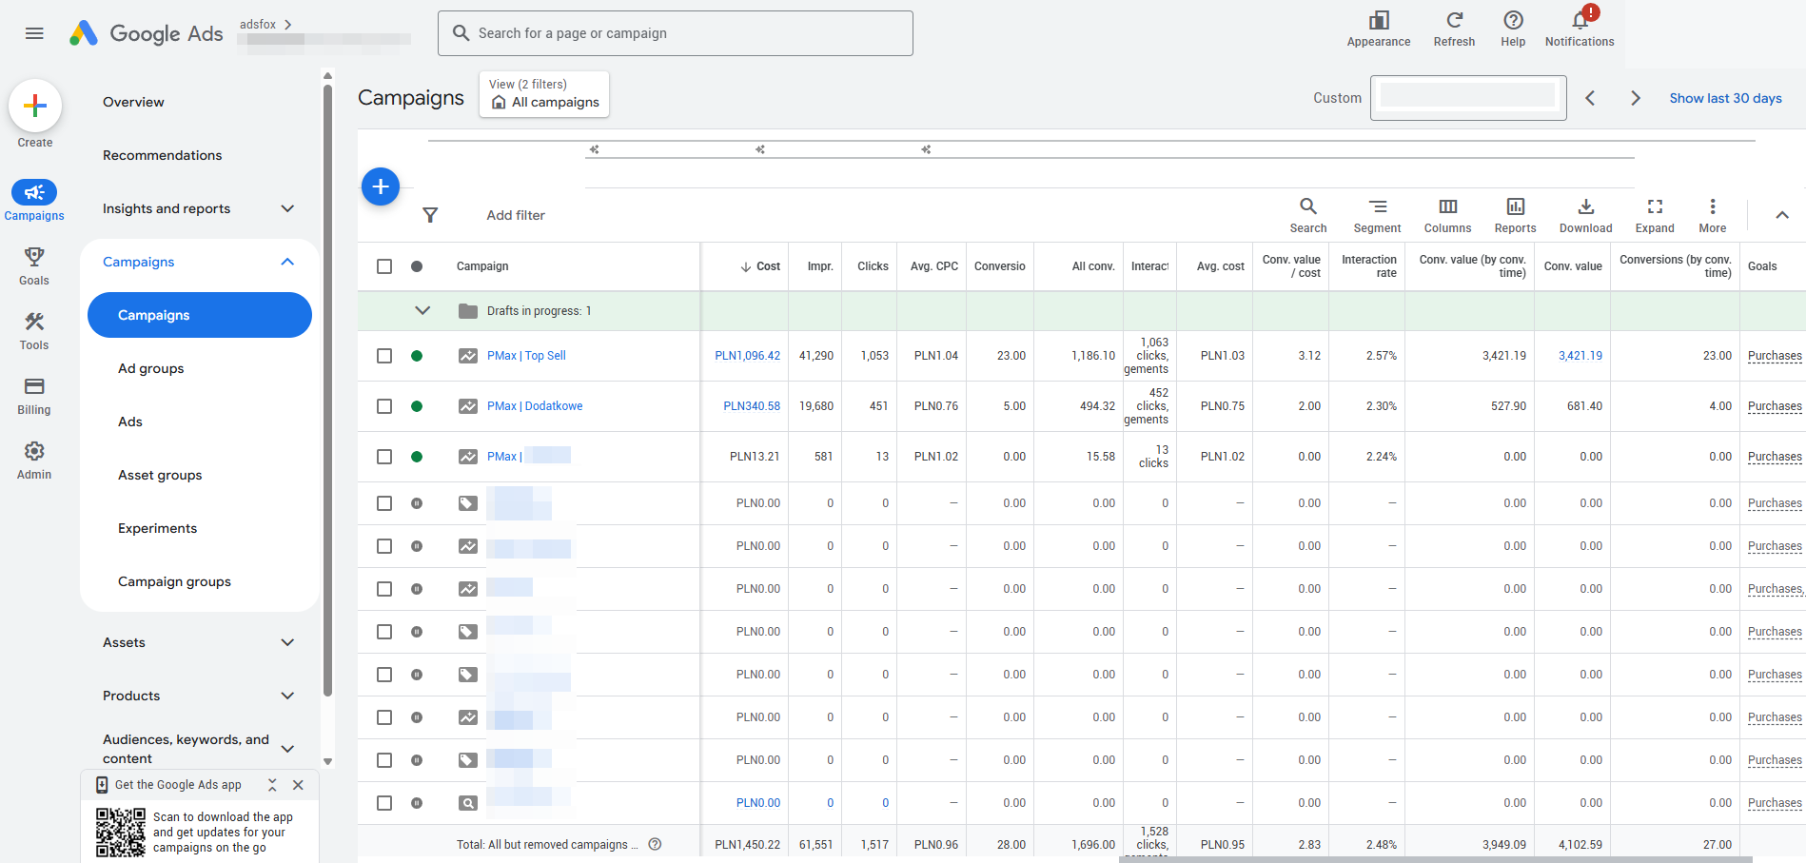
Task: Open Experiments
Action: coord(157,528)
